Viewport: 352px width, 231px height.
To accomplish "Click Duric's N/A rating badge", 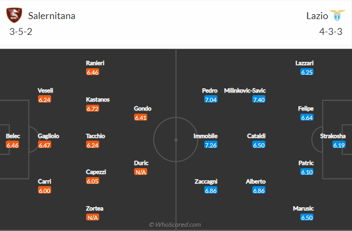I will pyautogui.click(x=140, y=172).
